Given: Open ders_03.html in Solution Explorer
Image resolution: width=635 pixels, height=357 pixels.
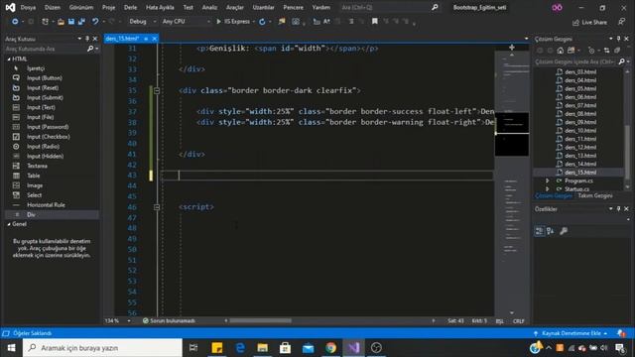Looking at the screenshot, I should pos(580,71).
